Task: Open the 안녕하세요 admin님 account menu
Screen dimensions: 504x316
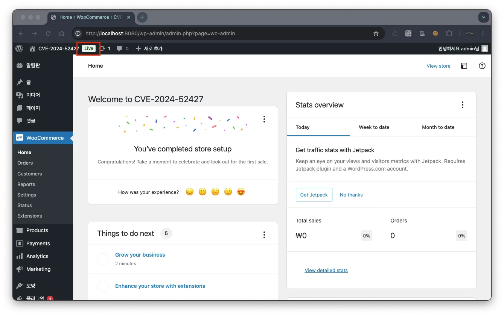Action: coord(463,48)
